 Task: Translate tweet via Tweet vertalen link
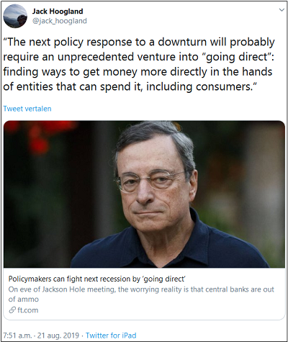click(x=27, y=109)
